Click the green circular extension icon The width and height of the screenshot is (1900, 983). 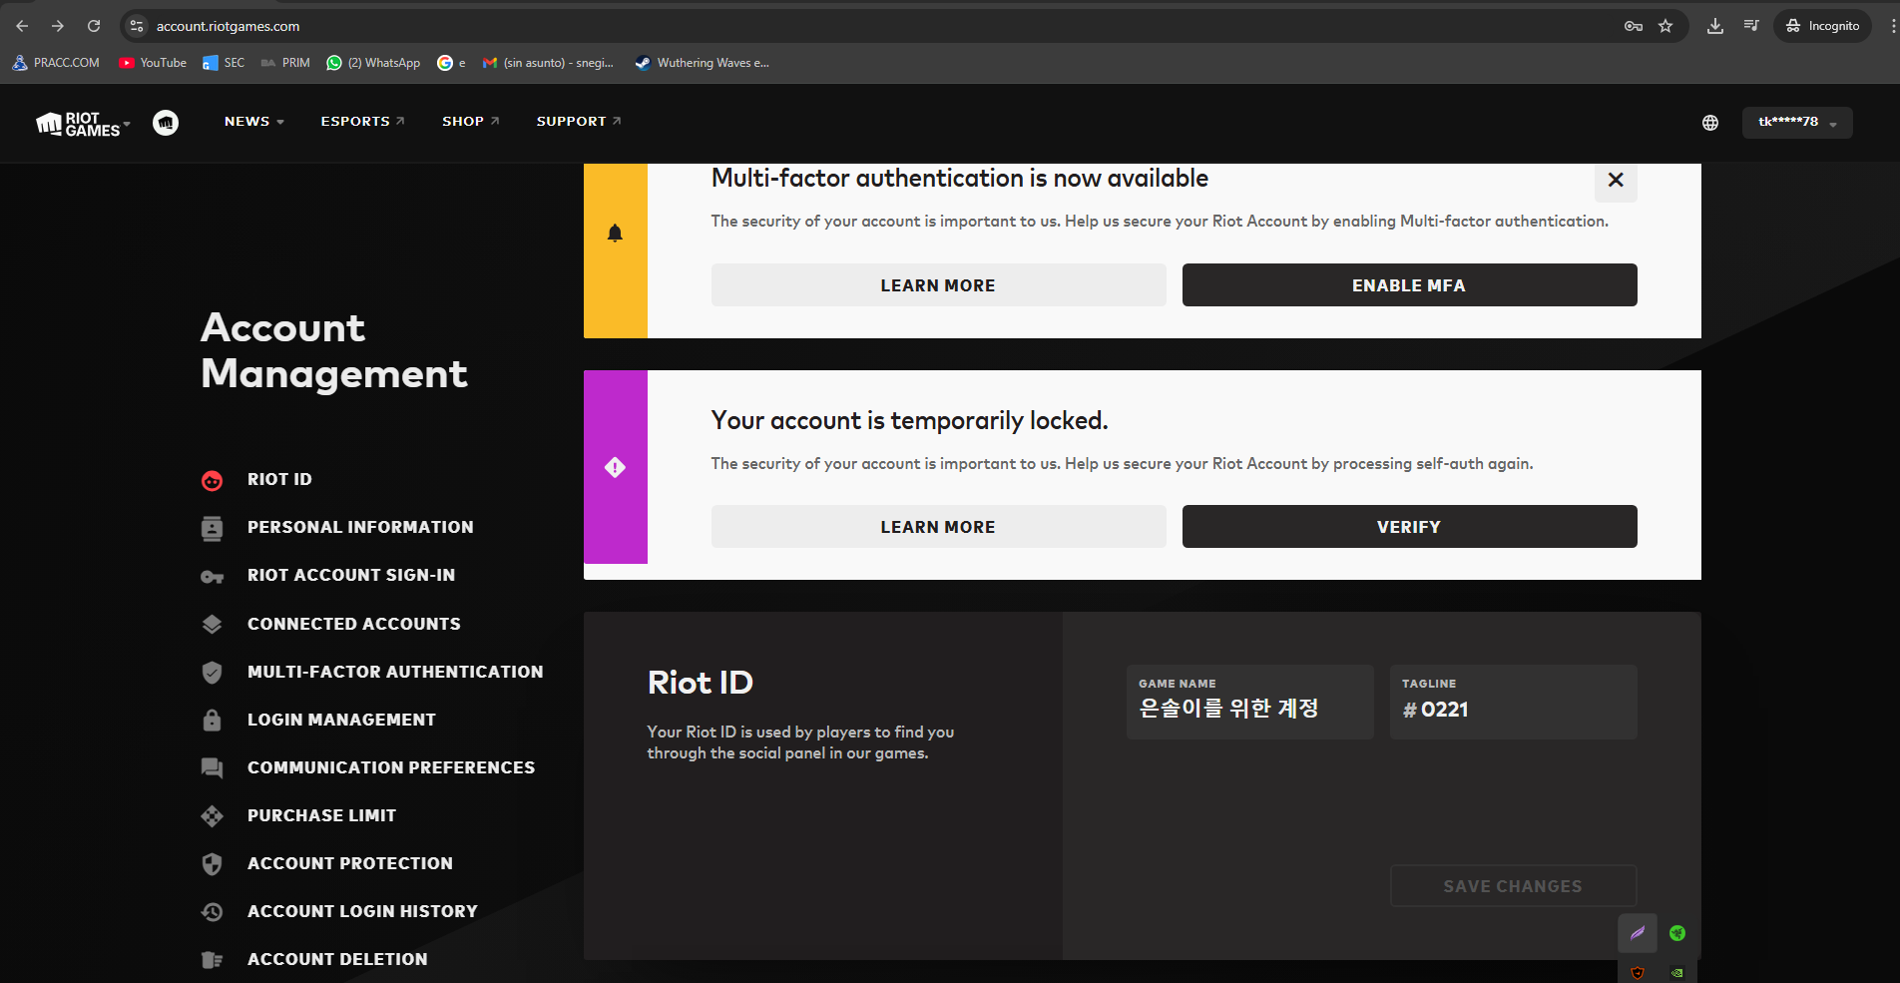[1677, 933]
